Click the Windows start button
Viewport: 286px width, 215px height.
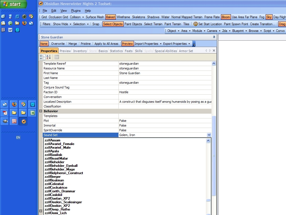[13, 4]
